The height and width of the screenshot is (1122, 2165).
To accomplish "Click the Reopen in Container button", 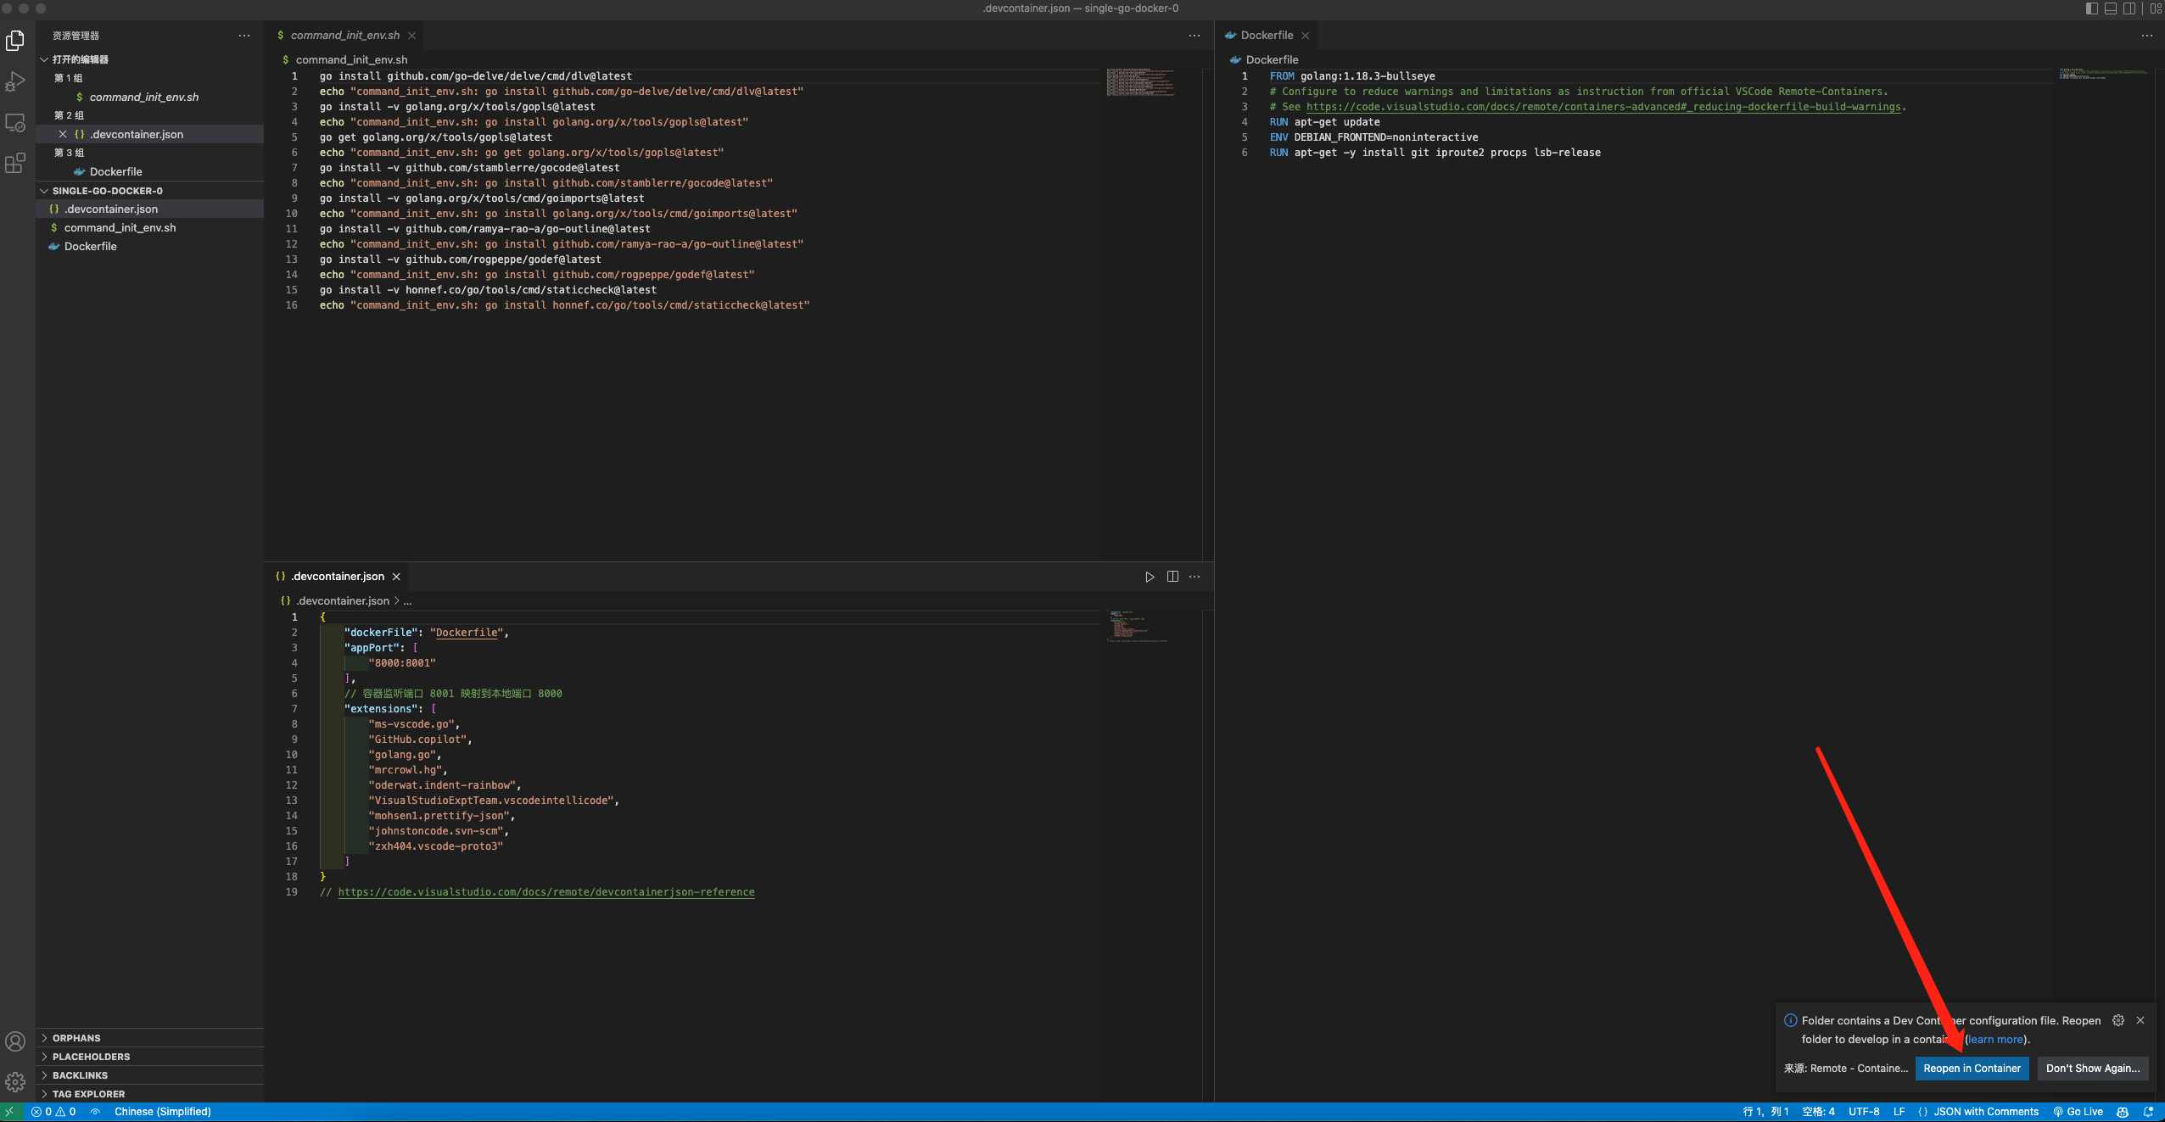I will [1972, 1069].
